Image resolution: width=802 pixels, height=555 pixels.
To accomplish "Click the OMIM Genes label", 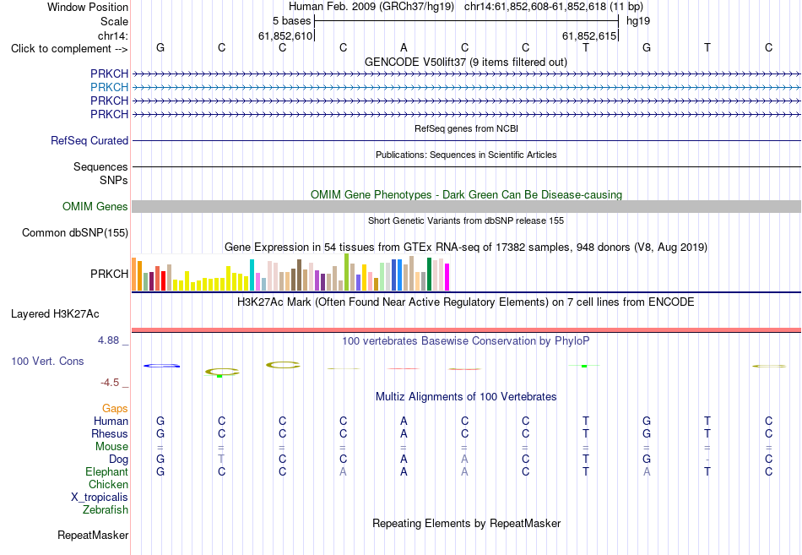I will pyautogui.click(x=95, y=206).
